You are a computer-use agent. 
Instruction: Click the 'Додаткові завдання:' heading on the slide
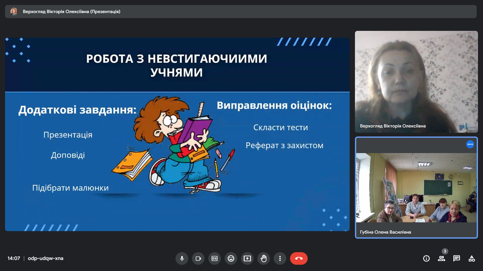pos(77,110)
